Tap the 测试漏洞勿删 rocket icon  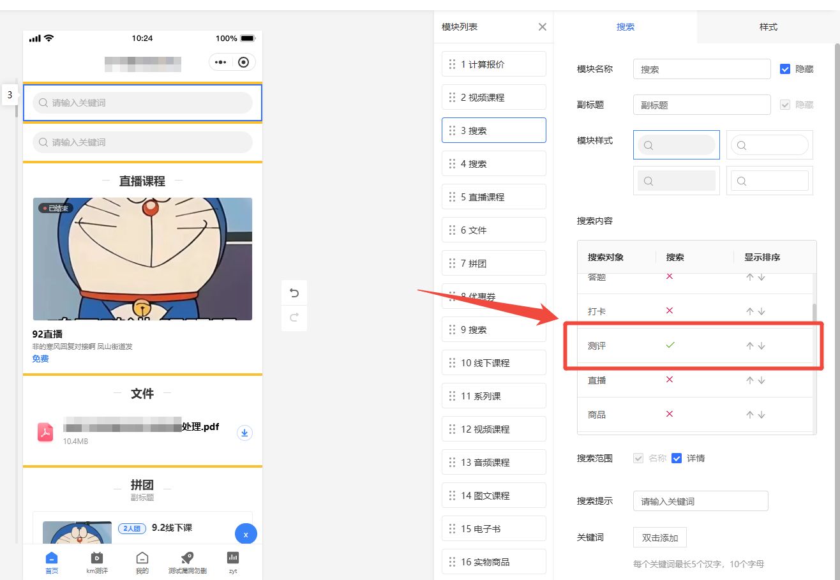coord(187,557)
